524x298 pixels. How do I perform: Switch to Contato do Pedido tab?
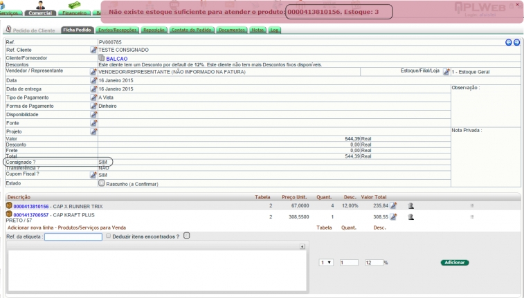click(192, 30)
